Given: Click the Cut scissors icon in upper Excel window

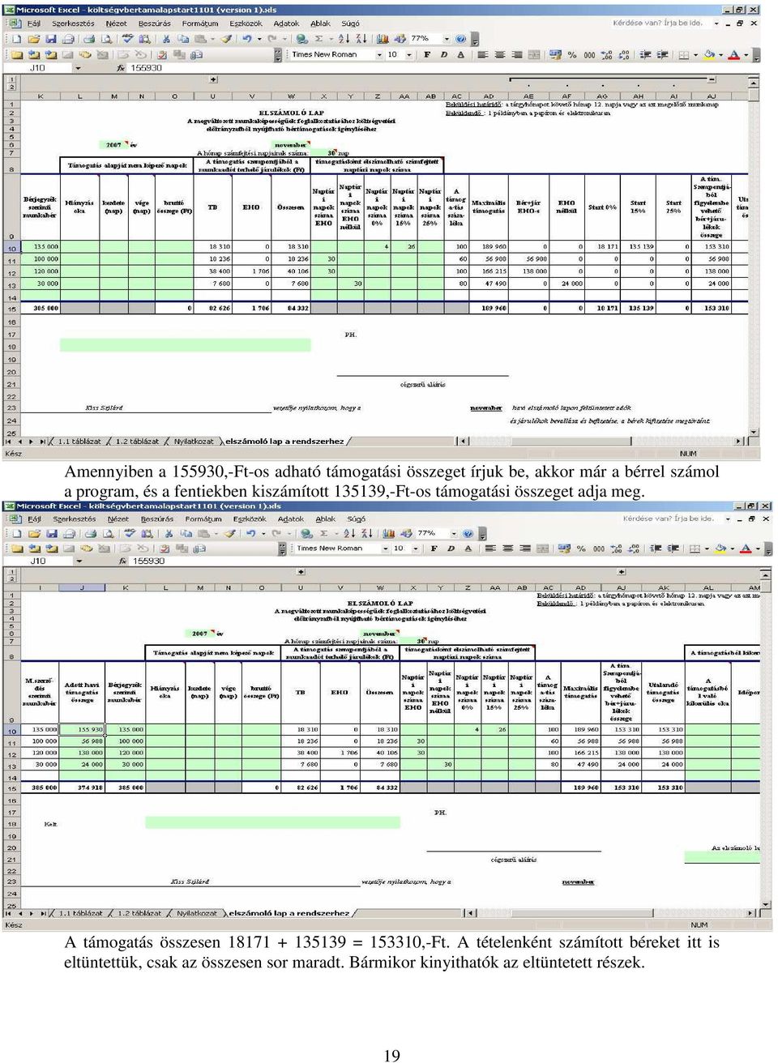Looking at the screenshot, I should pyautogui.click(x=166, y=38).
